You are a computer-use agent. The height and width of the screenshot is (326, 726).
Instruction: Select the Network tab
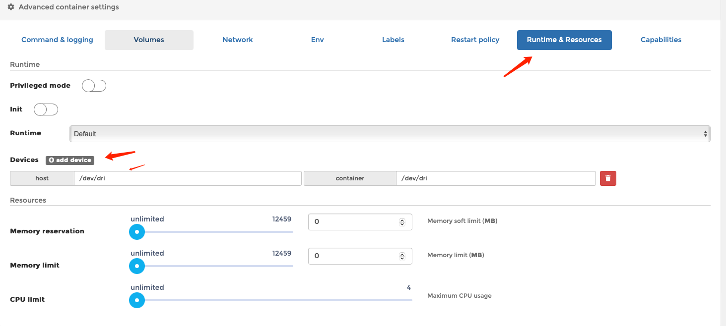(x=237, y=40)
